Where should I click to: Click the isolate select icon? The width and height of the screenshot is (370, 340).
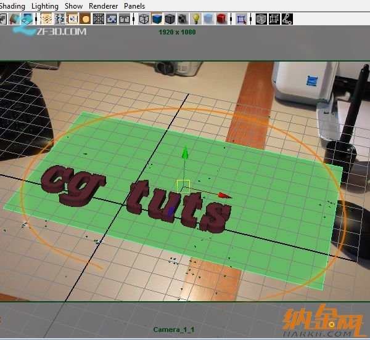(x=241, y=19)
